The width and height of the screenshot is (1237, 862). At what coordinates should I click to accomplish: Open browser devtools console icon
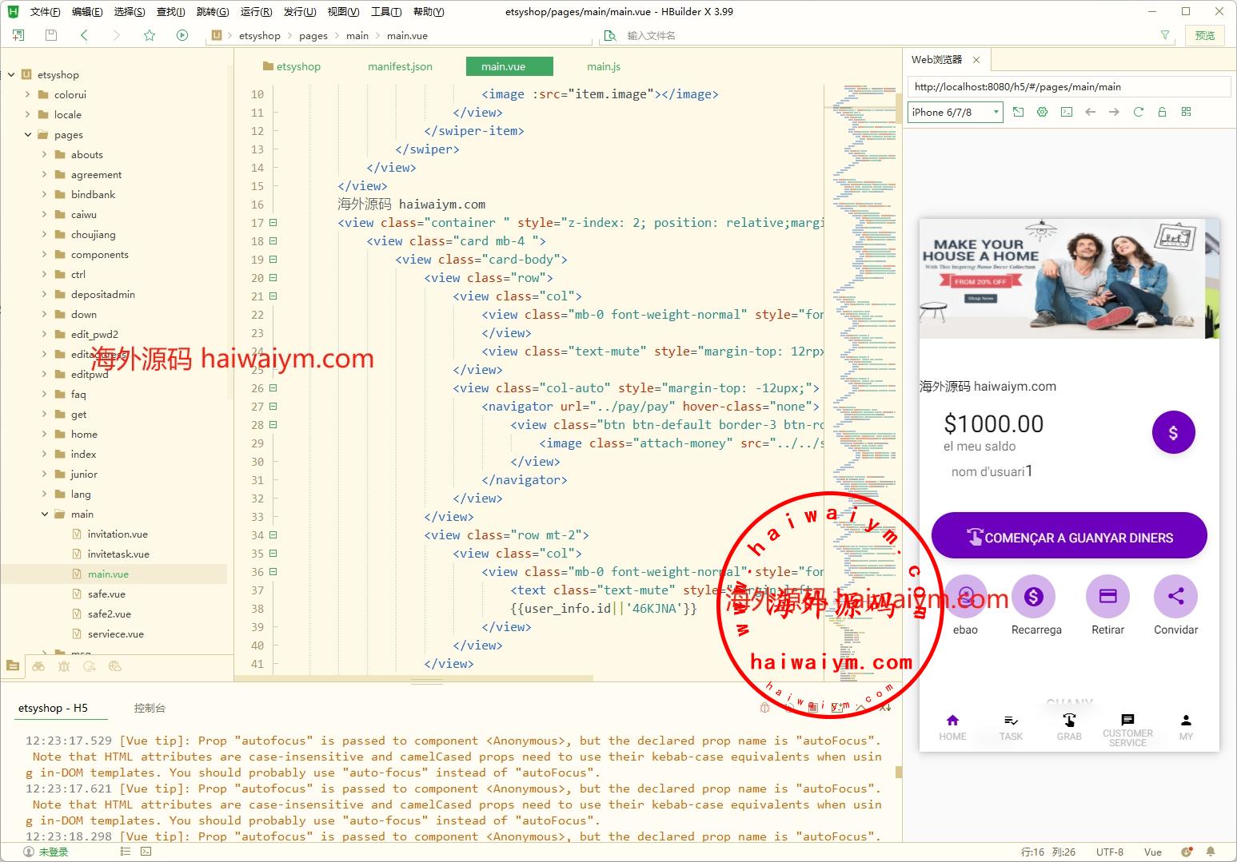pyautogui.click(x=1067, y=112)
